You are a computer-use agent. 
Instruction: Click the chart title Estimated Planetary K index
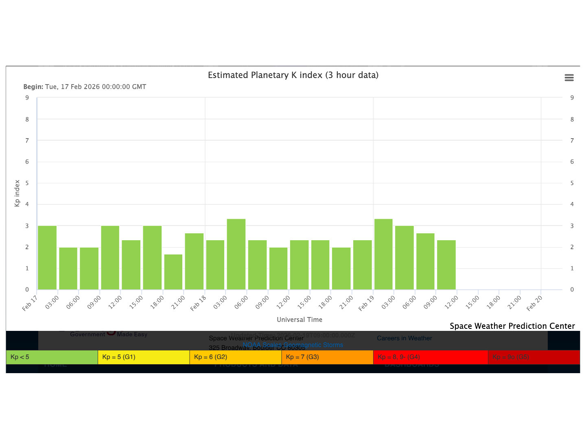pos(293,75)
